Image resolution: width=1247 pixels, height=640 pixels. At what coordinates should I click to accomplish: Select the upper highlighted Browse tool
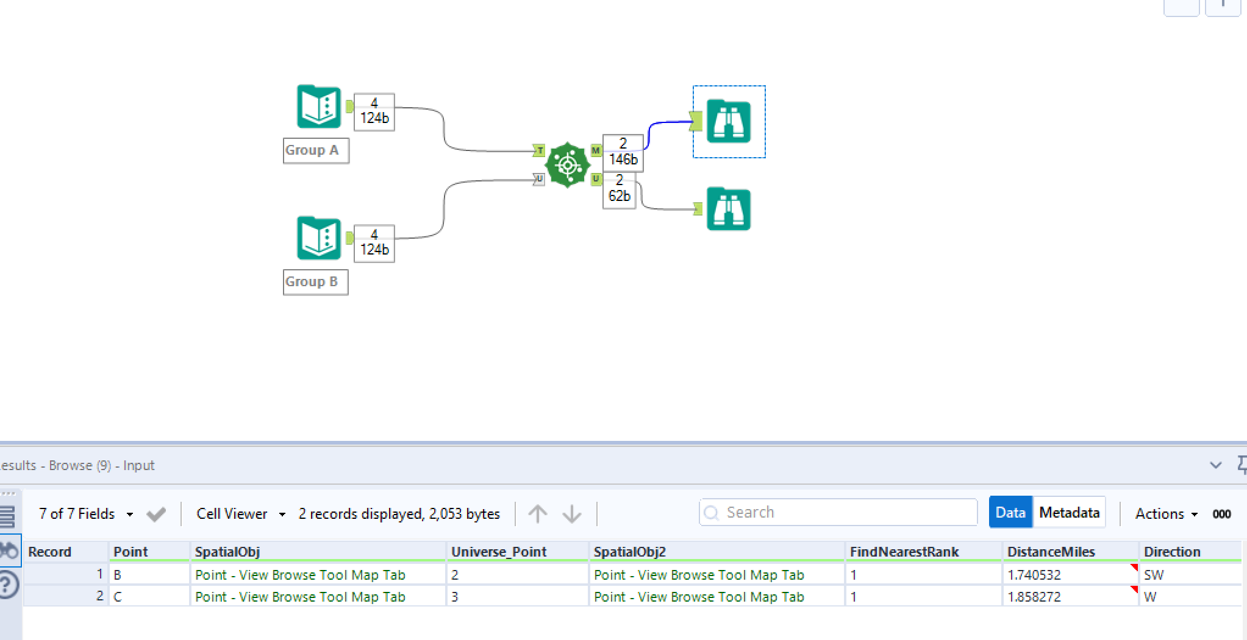(728, 122)
